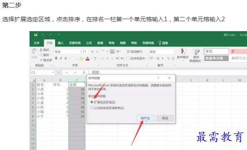Click the Percent Style icon
This screenshot has width=247, height=150.
pyautogui.click(x=158, y=59)
